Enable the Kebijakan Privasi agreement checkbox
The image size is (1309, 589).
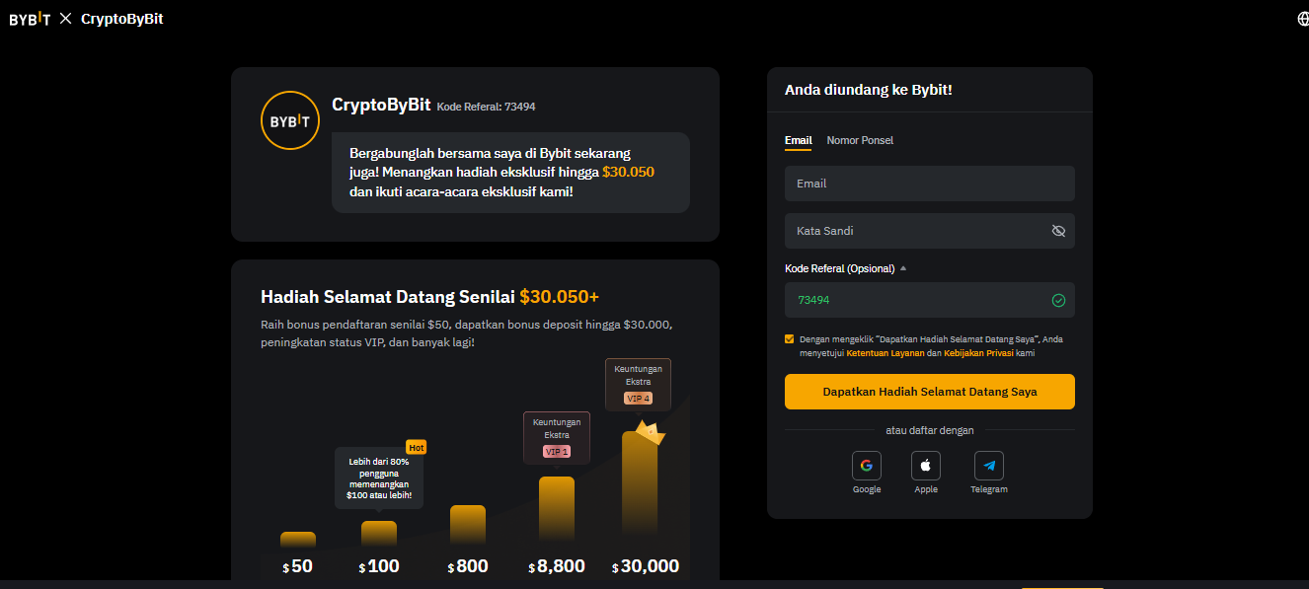789,337
